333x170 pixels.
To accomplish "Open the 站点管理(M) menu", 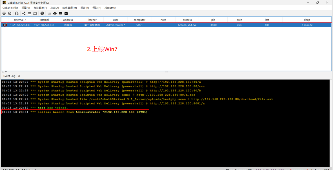I will point(70,8).
